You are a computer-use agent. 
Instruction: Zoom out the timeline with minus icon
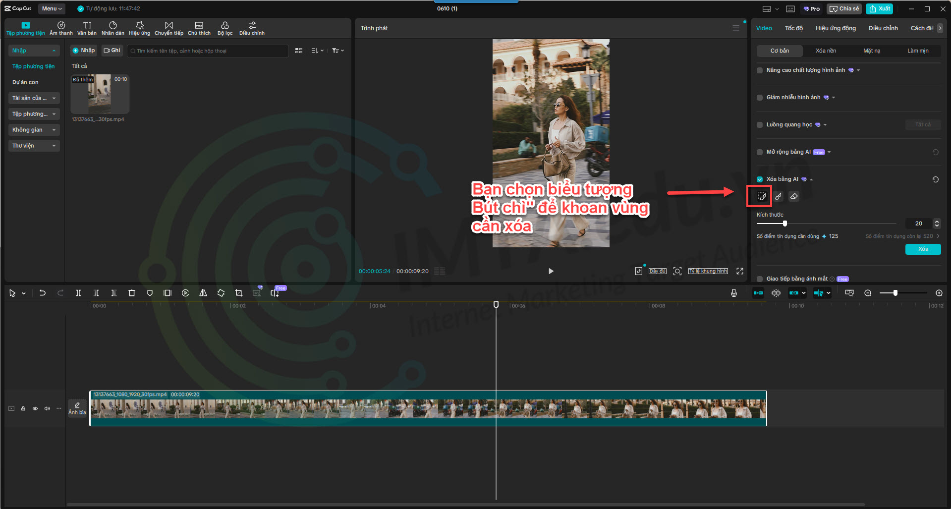pyautogui.click(x=868, y=293)
